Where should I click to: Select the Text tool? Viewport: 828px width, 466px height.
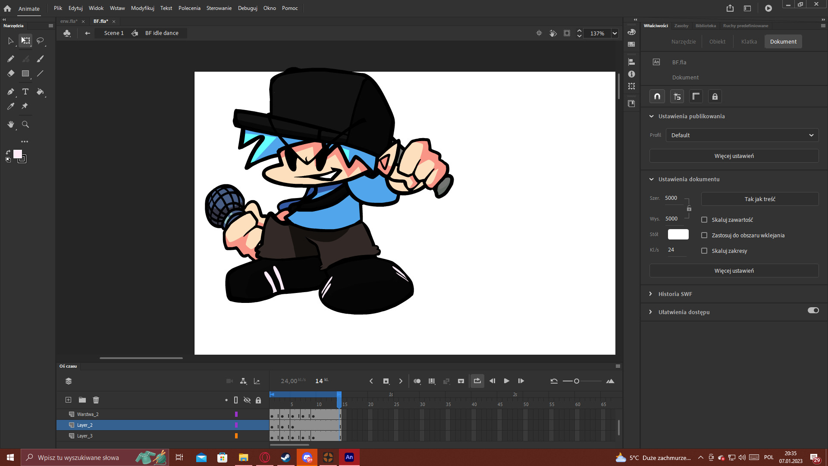tap(25, 91)
